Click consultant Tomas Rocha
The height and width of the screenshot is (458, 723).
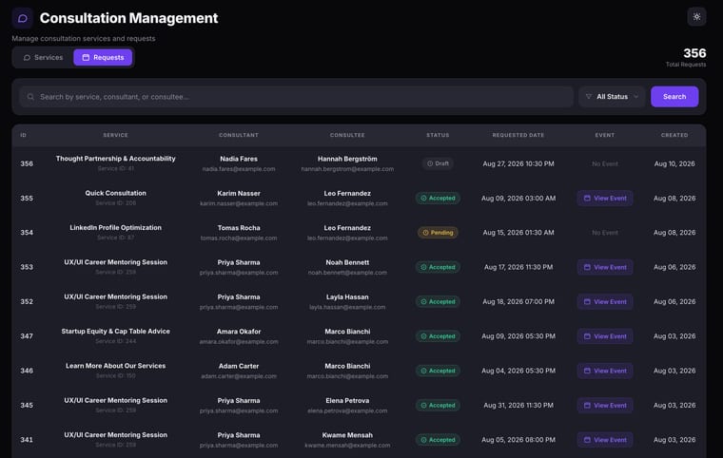click(239, 228)
